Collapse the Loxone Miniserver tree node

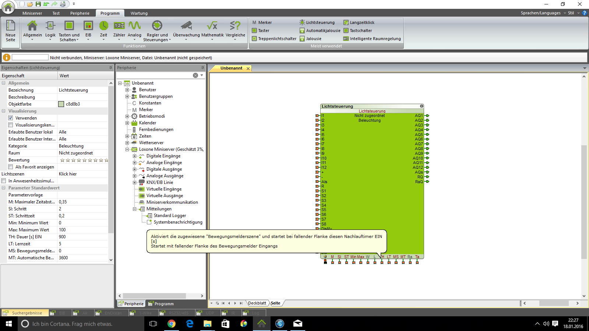click(127, 149)
